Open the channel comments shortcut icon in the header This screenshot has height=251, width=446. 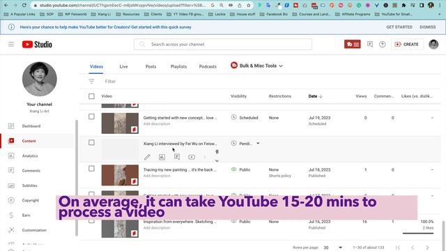pyautogui.click(x=370, y=44)
